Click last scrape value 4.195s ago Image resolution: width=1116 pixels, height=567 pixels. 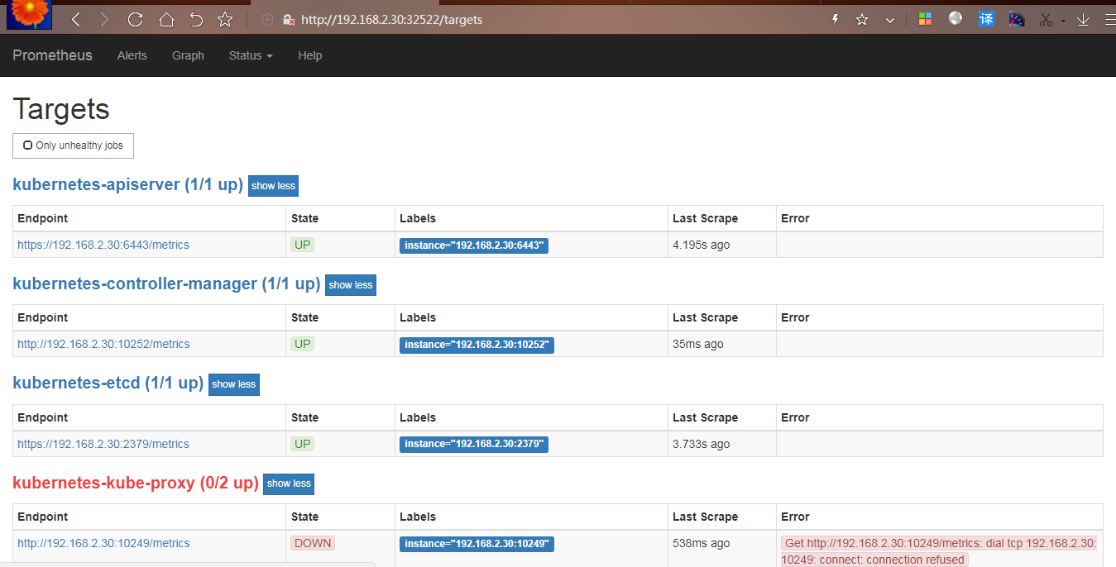click(x=701, y=245)
